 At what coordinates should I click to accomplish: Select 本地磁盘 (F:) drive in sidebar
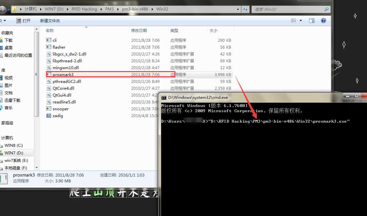tap(16, 168)
